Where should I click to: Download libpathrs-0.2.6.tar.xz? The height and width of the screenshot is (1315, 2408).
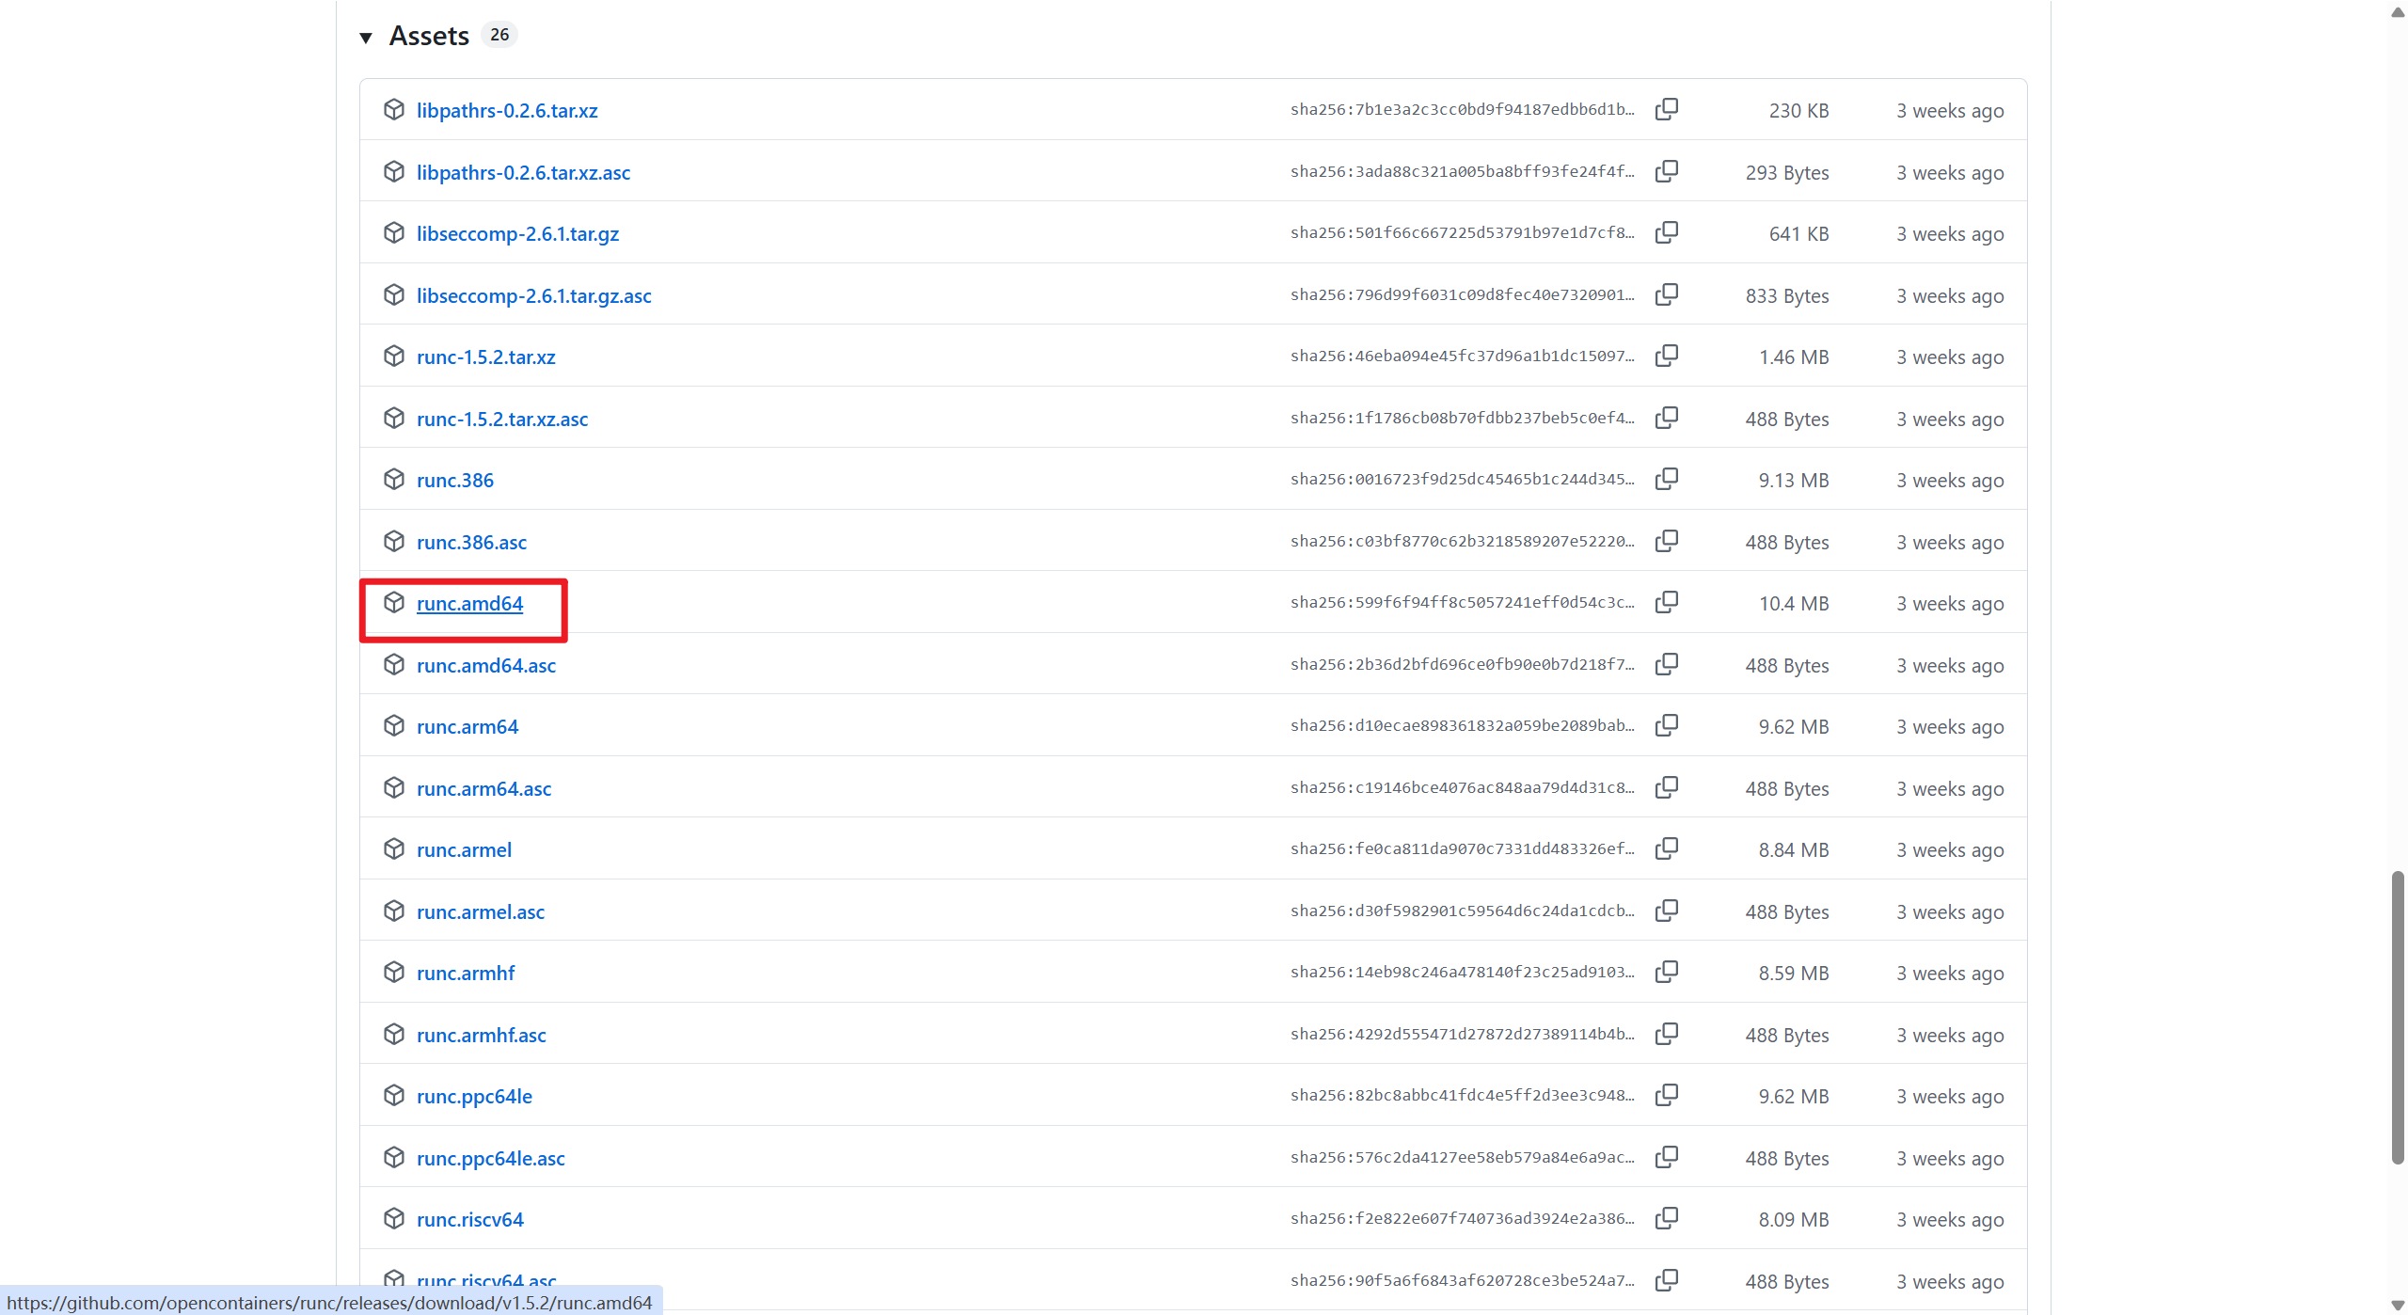click(x=507, y=111)
